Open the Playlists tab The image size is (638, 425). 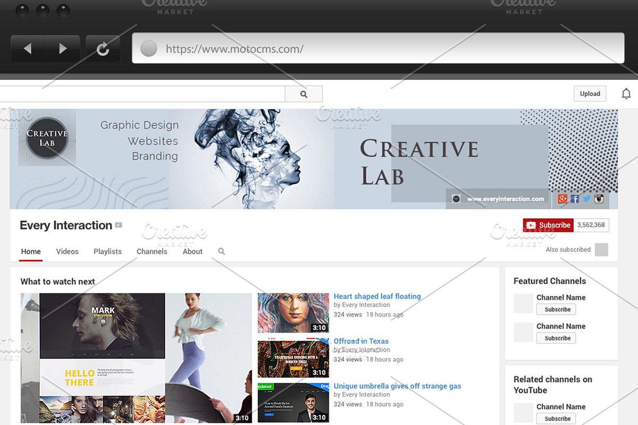click(x=107, y=252)
